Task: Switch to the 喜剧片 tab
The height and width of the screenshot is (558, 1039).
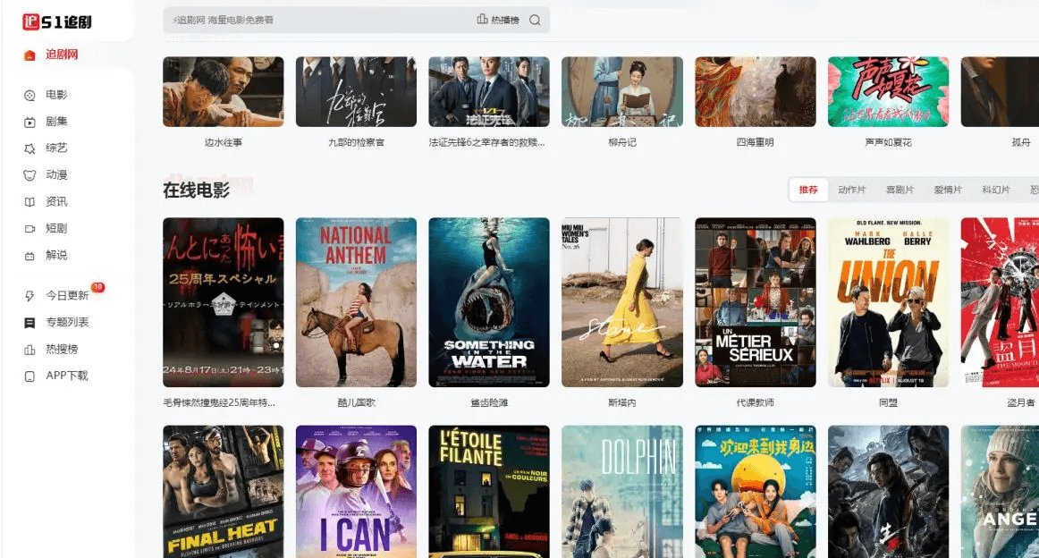Action: coord(900,190)
